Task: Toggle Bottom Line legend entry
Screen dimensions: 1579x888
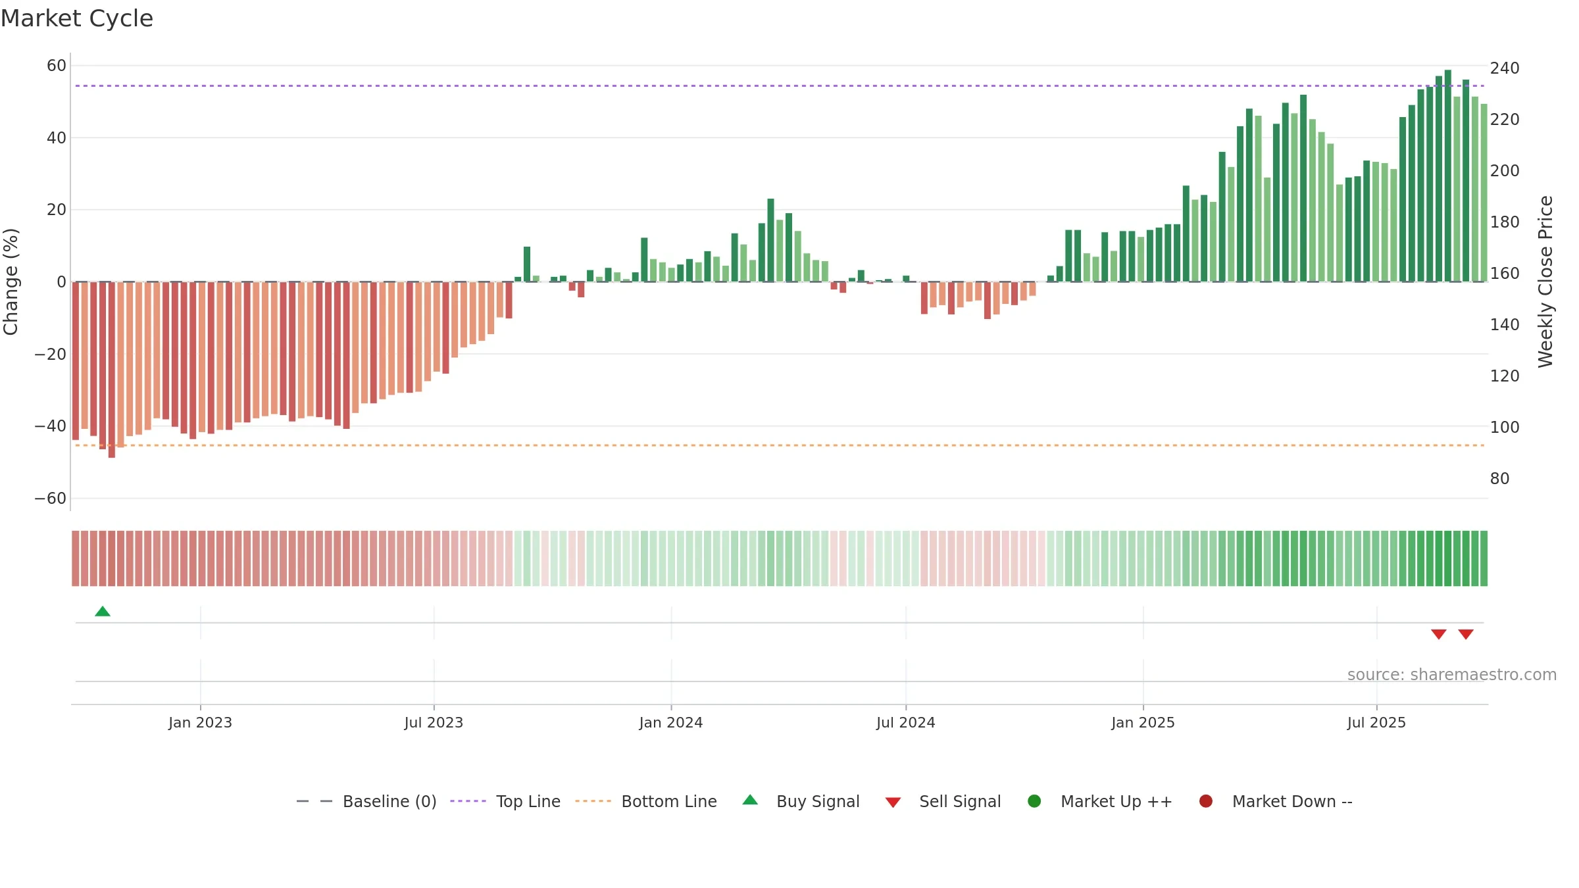Action: pos(646,801)
